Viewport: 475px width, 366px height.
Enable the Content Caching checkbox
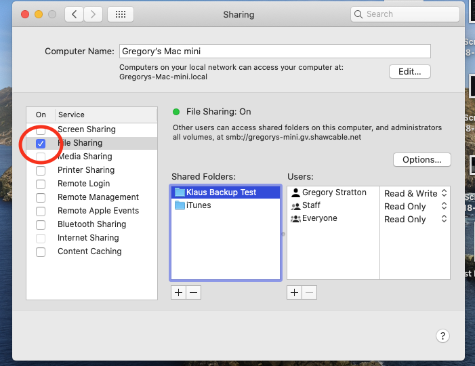(x=41, y=251)
